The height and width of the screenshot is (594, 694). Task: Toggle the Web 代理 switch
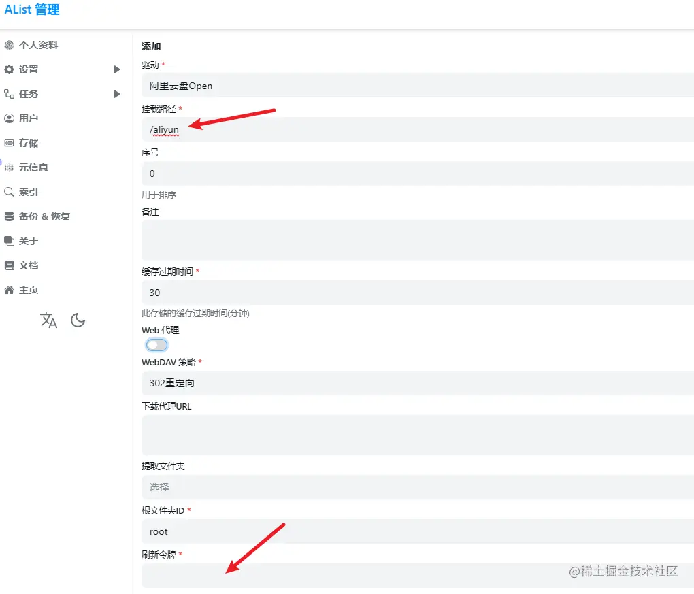[156, 345]
